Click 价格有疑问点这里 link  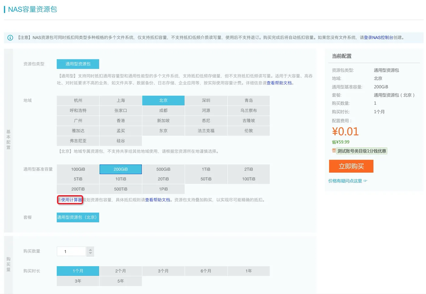(345, 181)
